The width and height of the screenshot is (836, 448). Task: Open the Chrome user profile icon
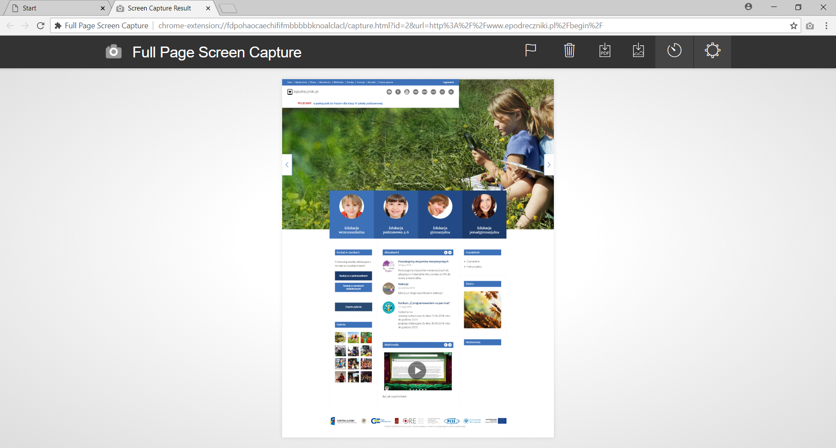click(748, 7)
